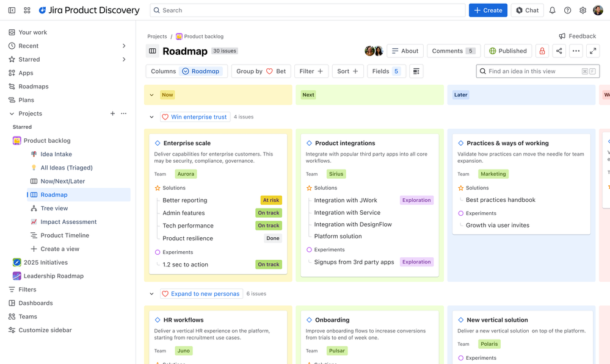The image size is (610, 364).
Task: Click the Aurora team label
Action: (186, 174)
